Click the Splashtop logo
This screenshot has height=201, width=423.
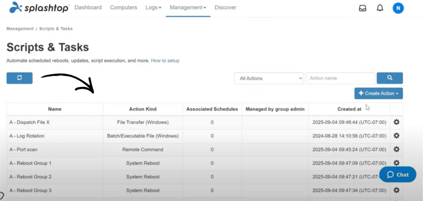point(39,7)
